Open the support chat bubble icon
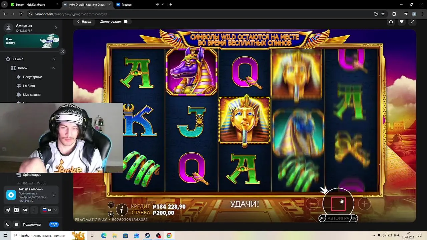The width and height of the screenshot is (427, 240). (16, 225)
